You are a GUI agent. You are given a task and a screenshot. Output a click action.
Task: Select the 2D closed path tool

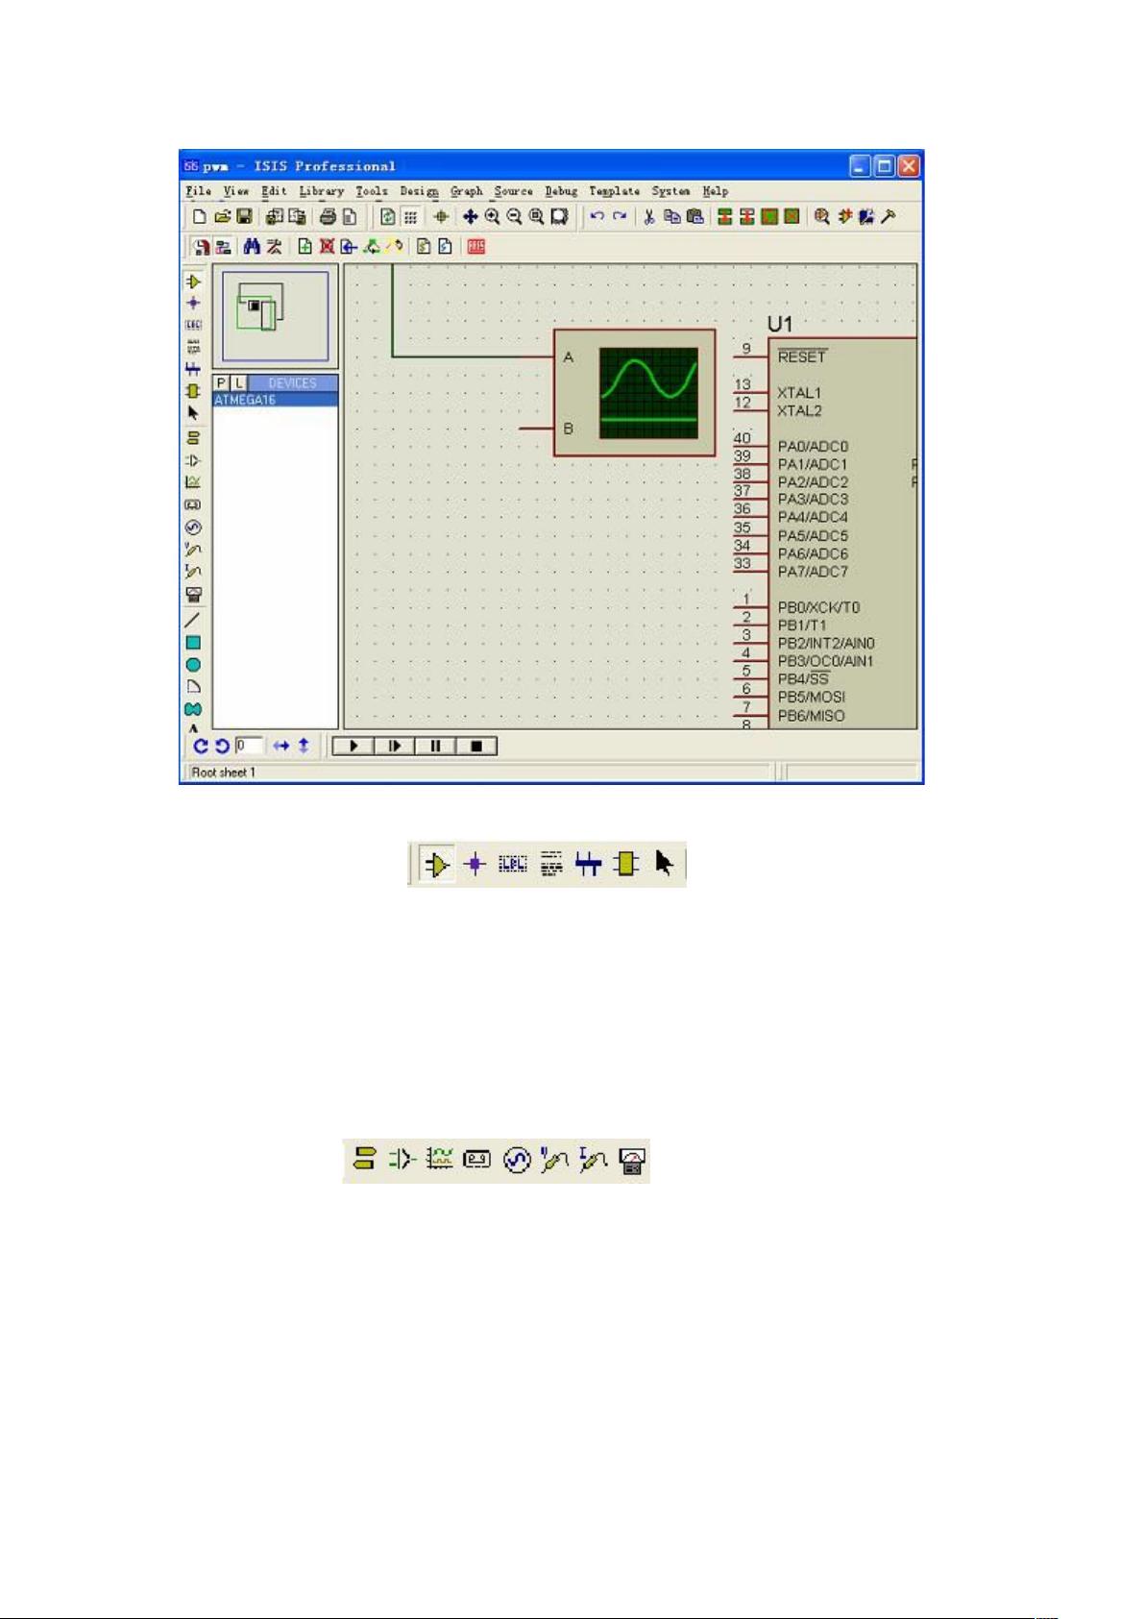(x=193, y=709)
